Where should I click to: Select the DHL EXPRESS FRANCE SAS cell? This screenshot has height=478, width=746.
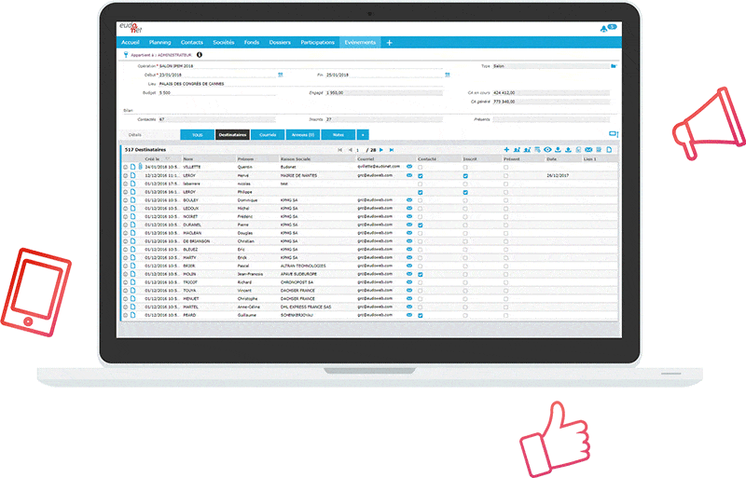306,307
